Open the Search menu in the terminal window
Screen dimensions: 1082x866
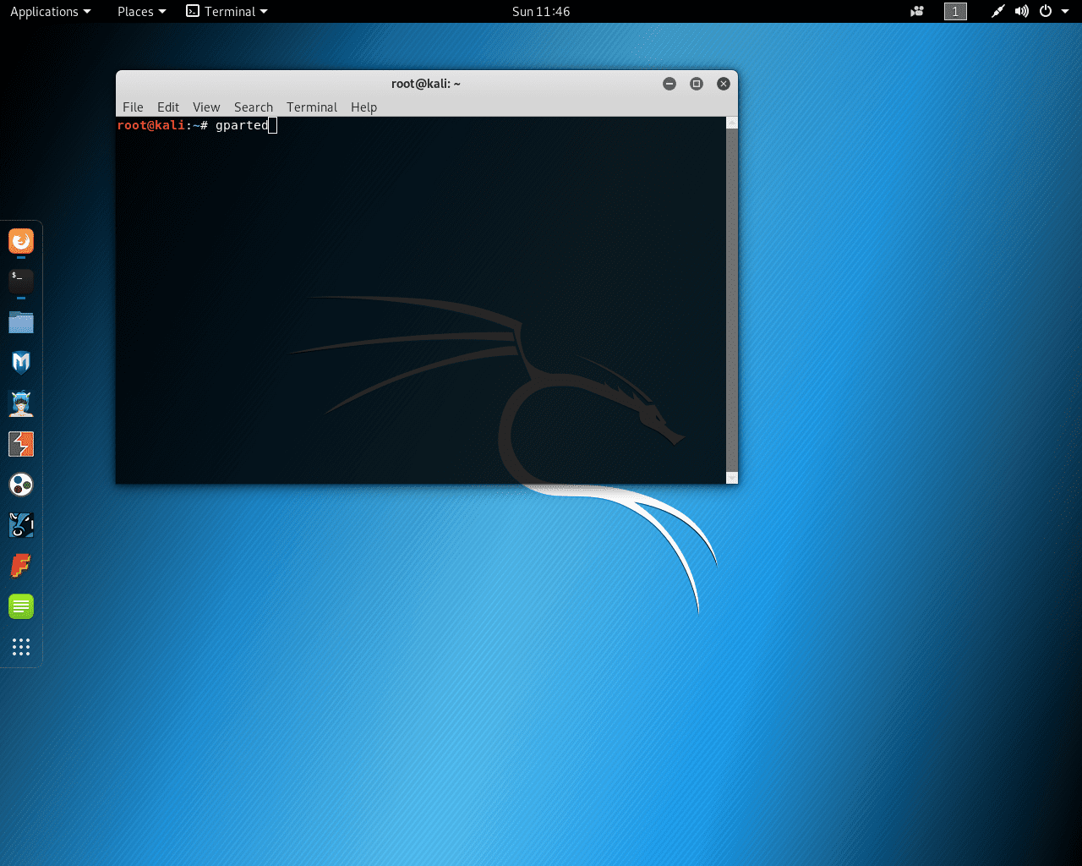tap(254, 107)
